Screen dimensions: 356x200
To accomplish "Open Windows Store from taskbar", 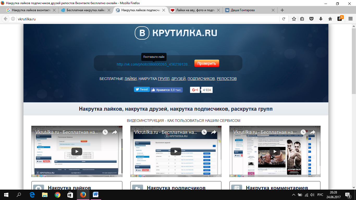I will (70, 195).
